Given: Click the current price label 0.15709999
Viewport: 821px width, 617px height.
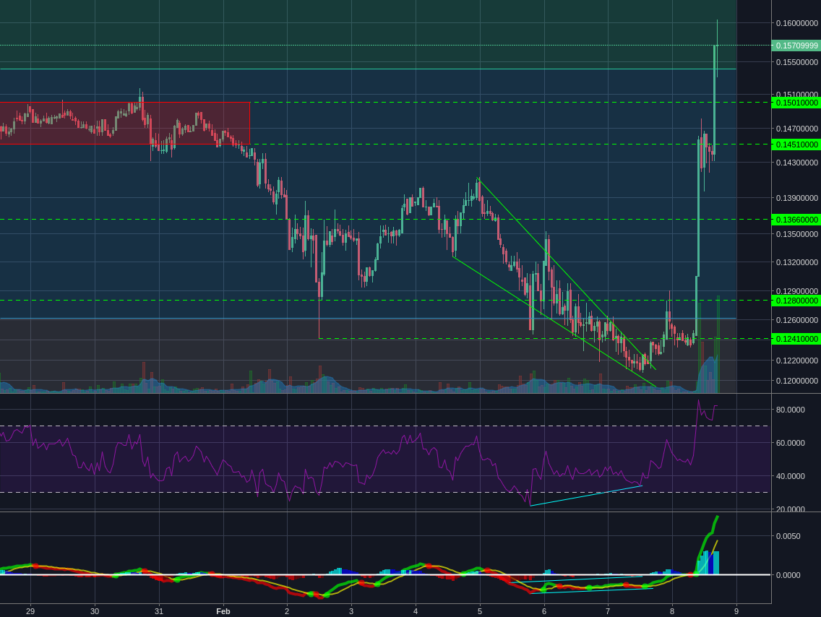Looking at the screenshot, I should tap(796, 46).
